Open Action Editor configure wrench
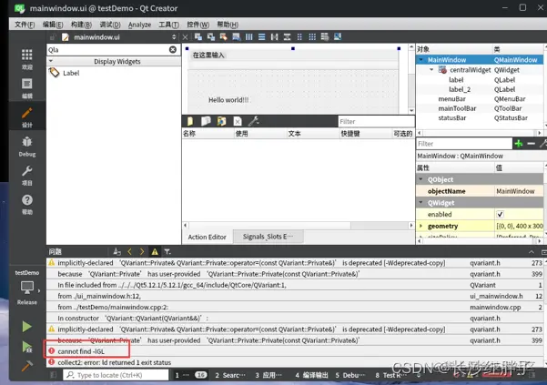This screenshot has height=385, width=547. (254, 121)
